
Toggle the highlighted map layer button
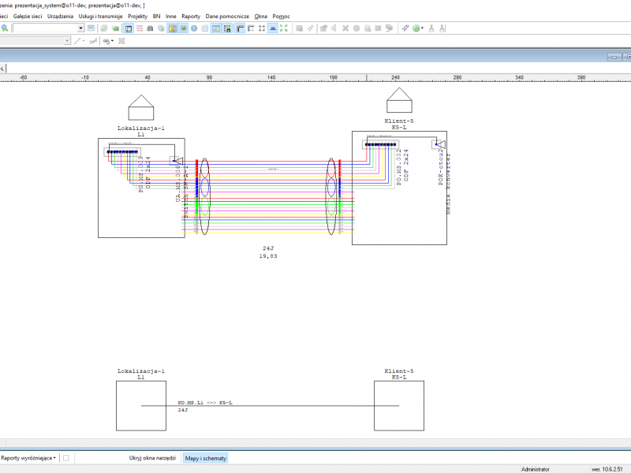click(x=172, y=28)
